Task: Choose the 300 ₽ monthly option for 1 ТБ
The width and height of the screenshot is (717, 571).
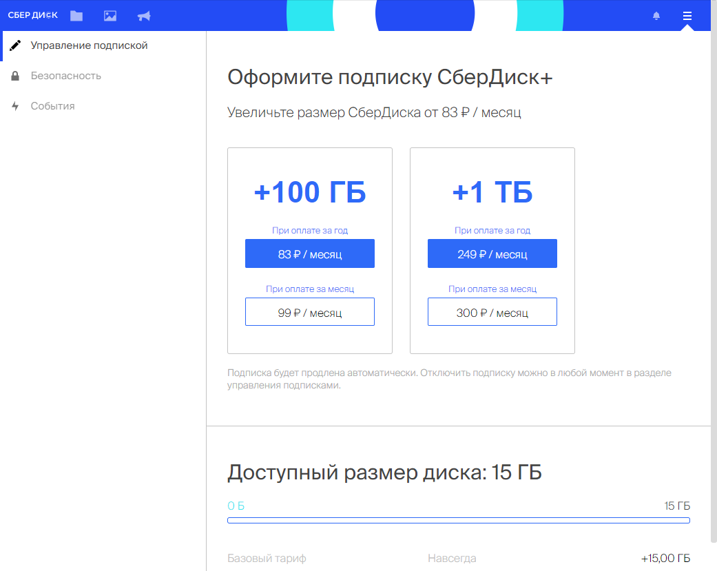Action: (x=492, y=311)
